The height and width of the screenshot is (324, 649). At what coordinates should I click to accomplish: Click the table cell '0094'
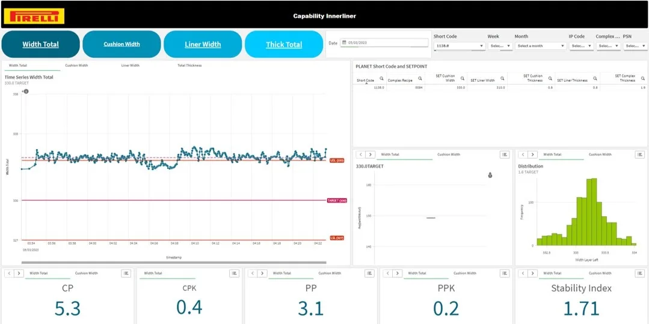tap(419, 88)
